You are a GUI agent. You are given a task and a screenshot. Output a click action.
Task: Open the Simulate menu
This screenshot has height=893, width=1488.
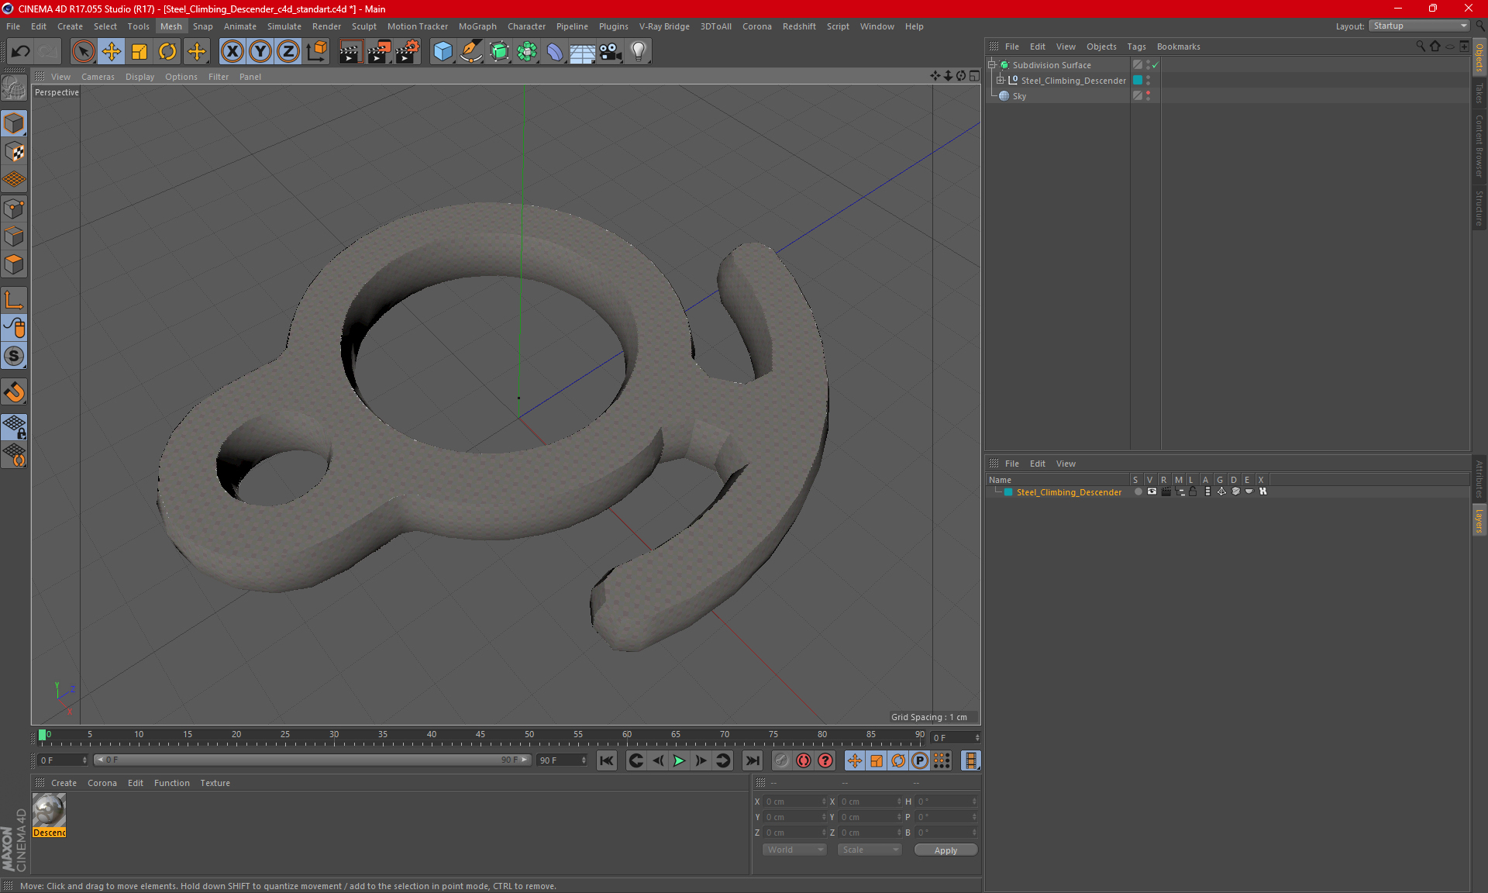[x=284, y=26]
